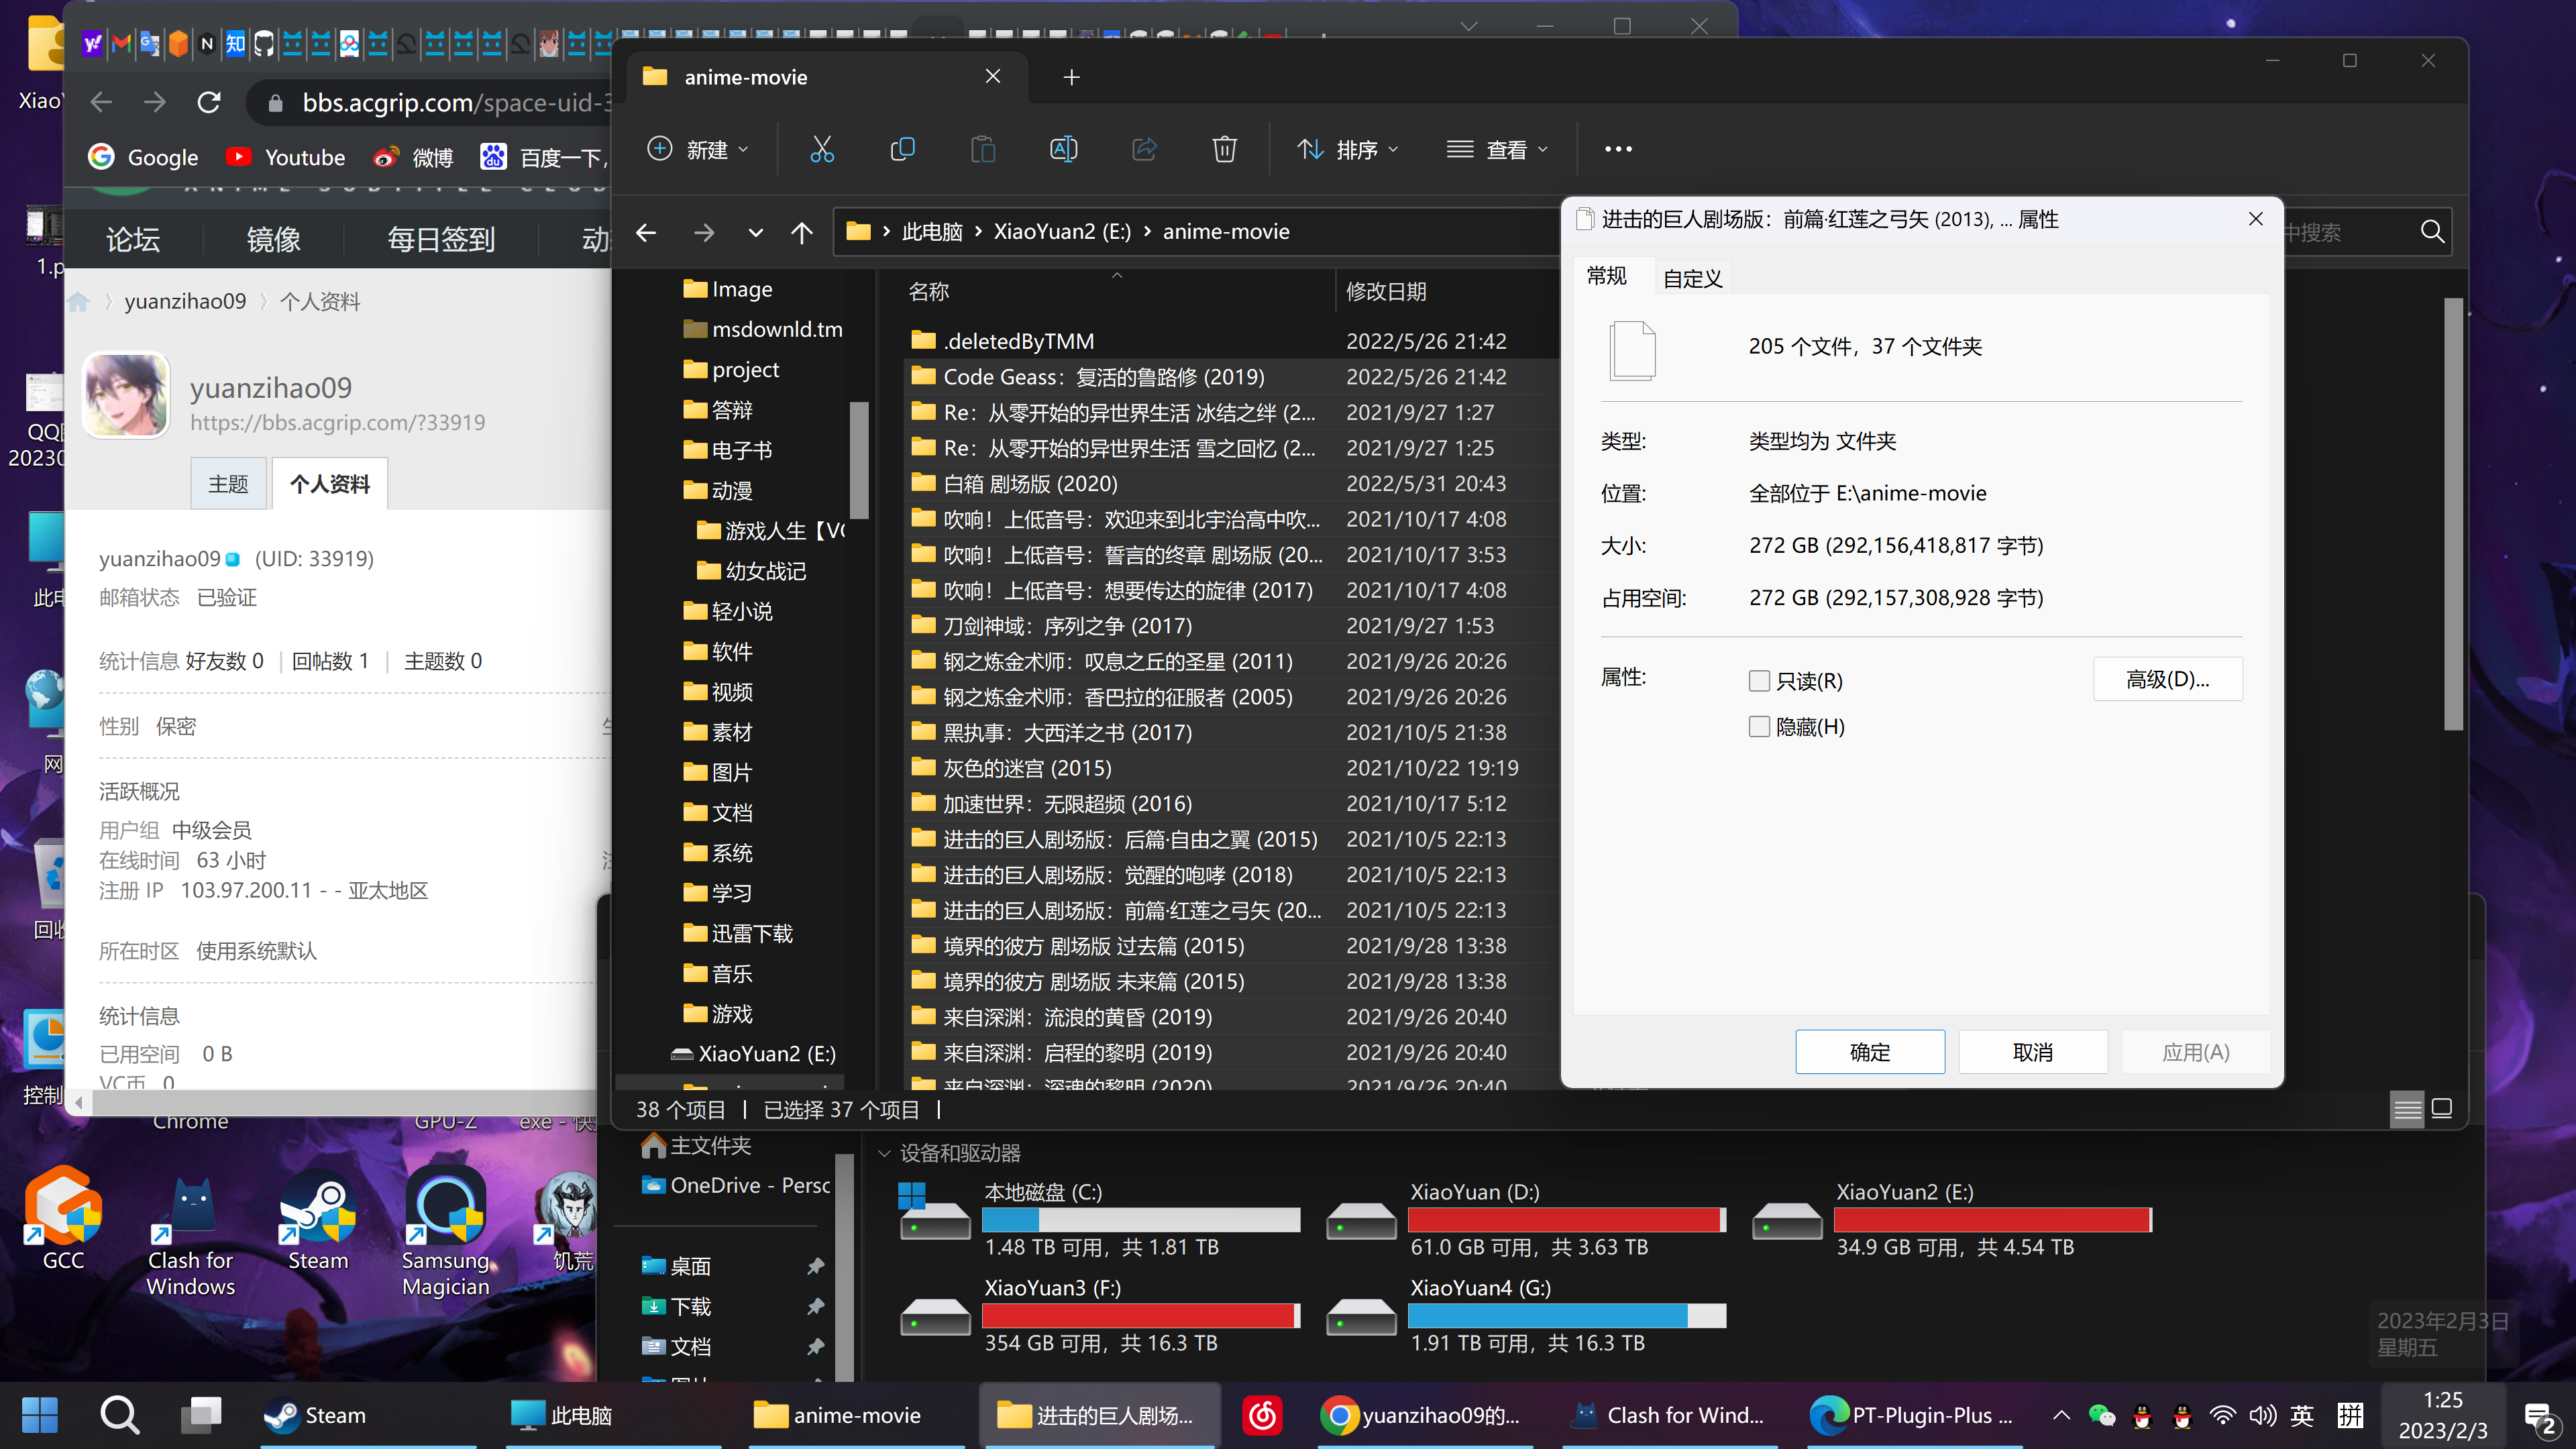Open the 查看 view dropdown

pos(1497,149)
